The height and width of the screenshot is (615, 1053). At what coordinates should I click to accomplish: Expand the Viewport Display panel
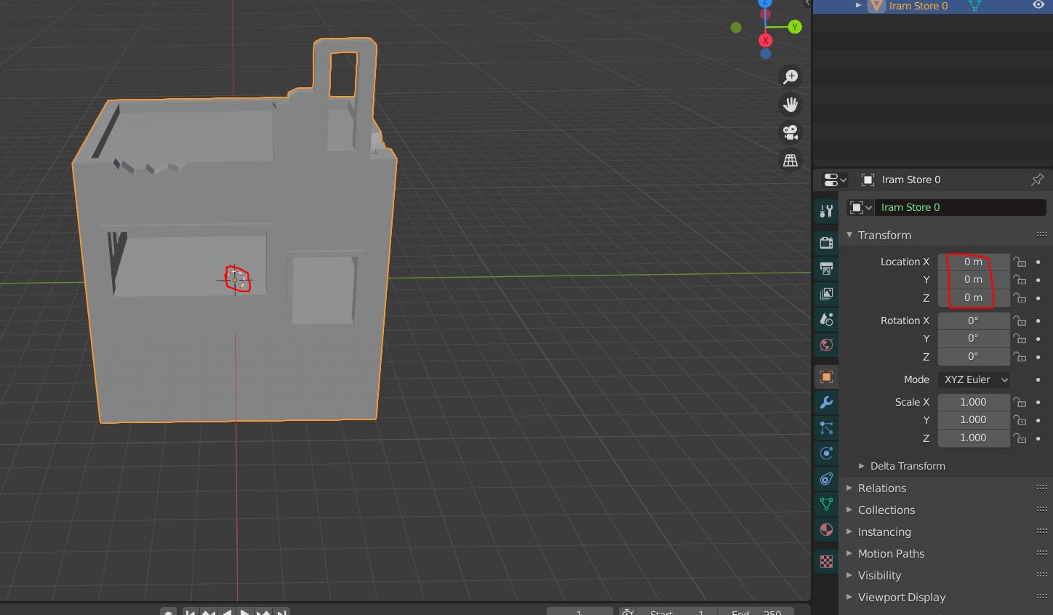point(849,598)
